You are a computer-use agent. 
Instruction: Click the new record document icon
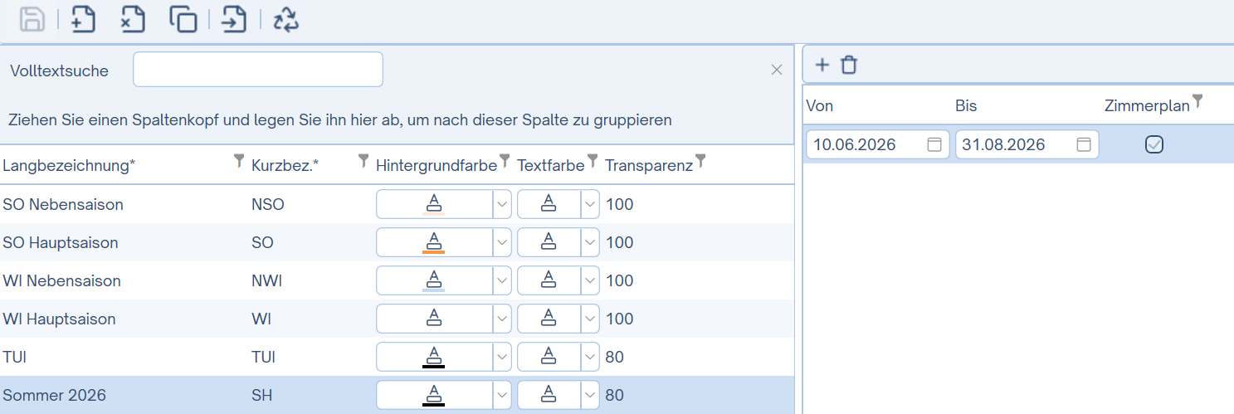click(83, 19)
